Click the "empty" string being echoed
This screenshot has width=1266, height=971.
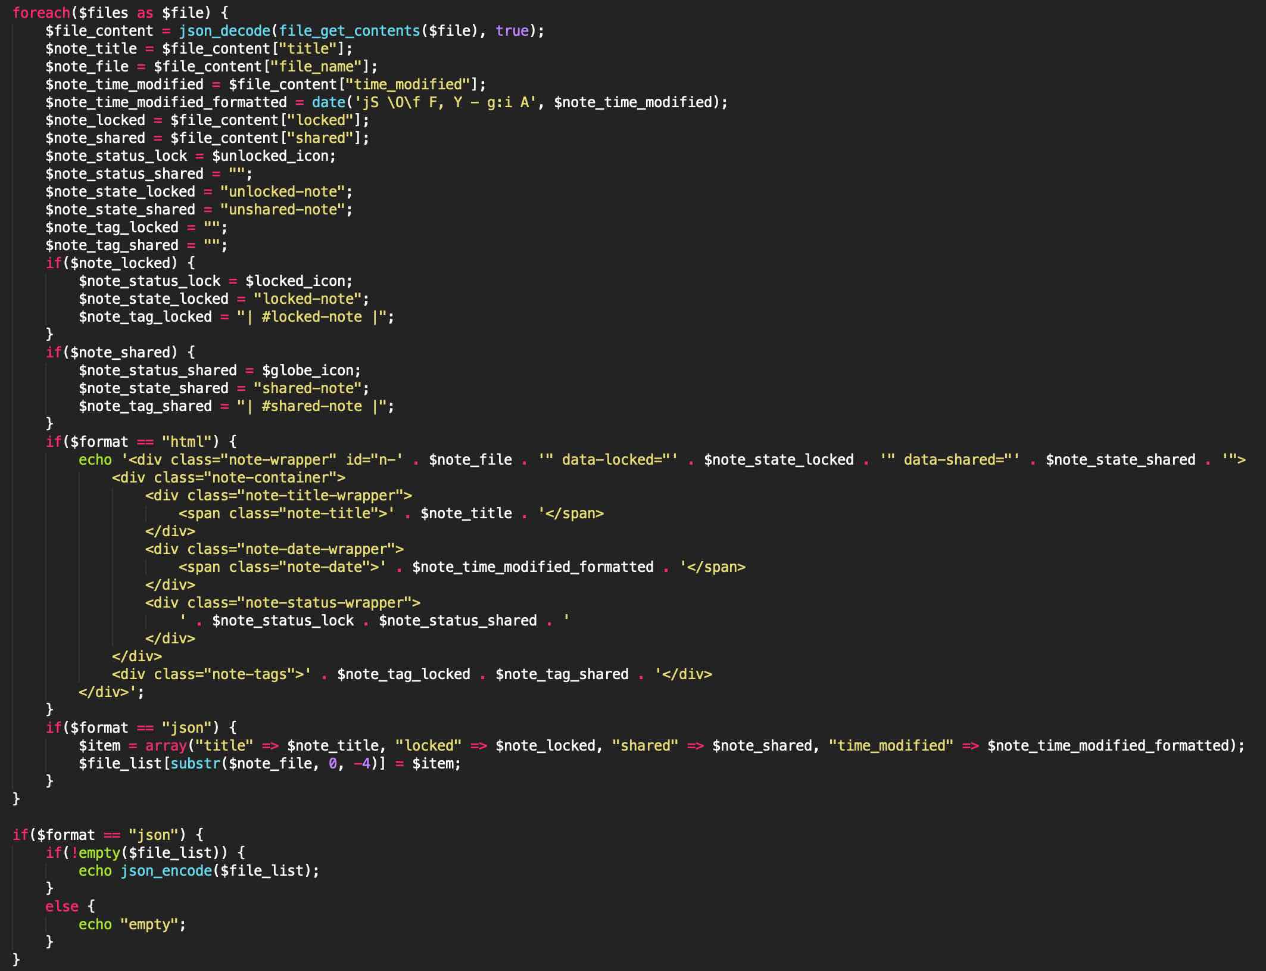tap(149, 924)
